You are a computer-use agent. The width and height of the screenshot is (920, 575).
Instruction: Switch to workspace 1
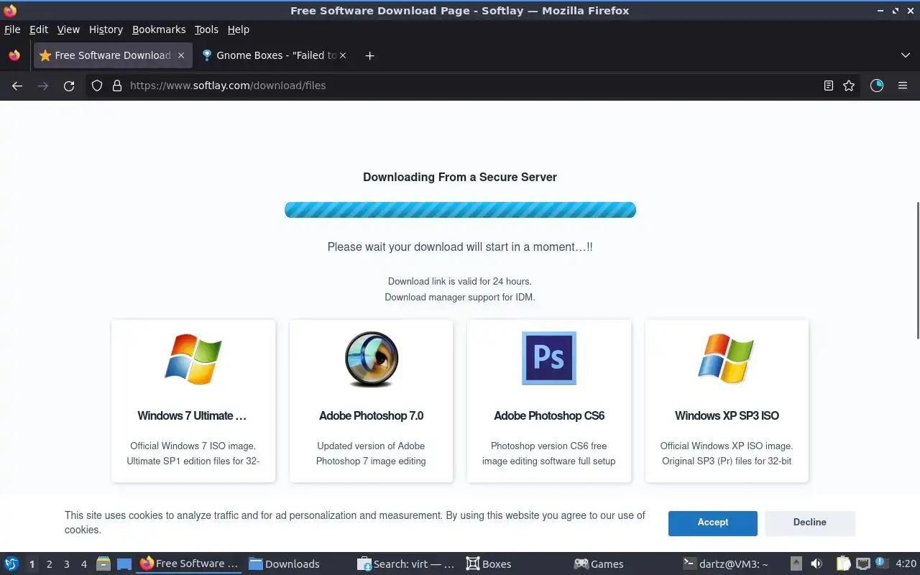point(32,564)
